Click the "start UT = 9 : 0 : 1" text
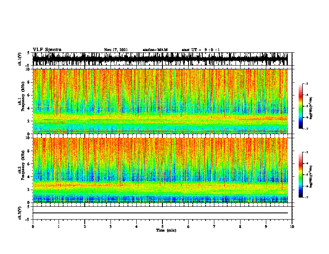The height and width of the screenshot is (254, 329). click(x=201, y=50)
